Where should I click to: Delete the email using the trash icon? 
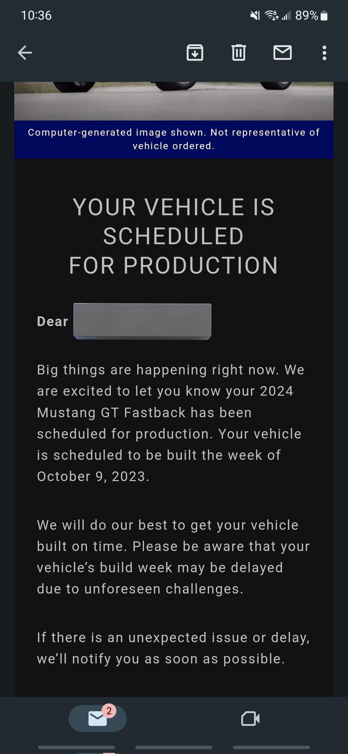tap(239, 53)
